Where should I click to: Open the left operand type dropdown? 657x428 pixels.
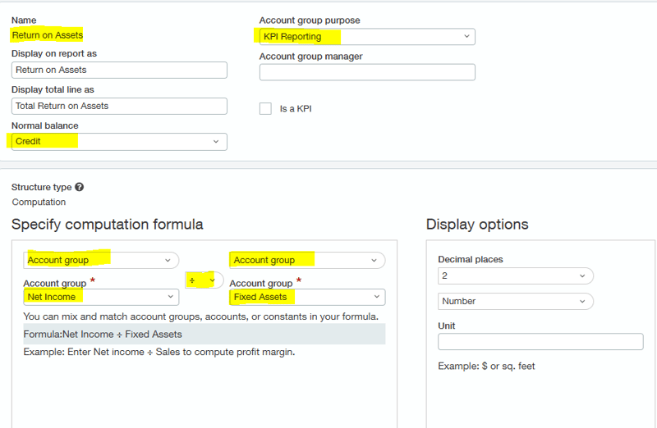[101, 260]
